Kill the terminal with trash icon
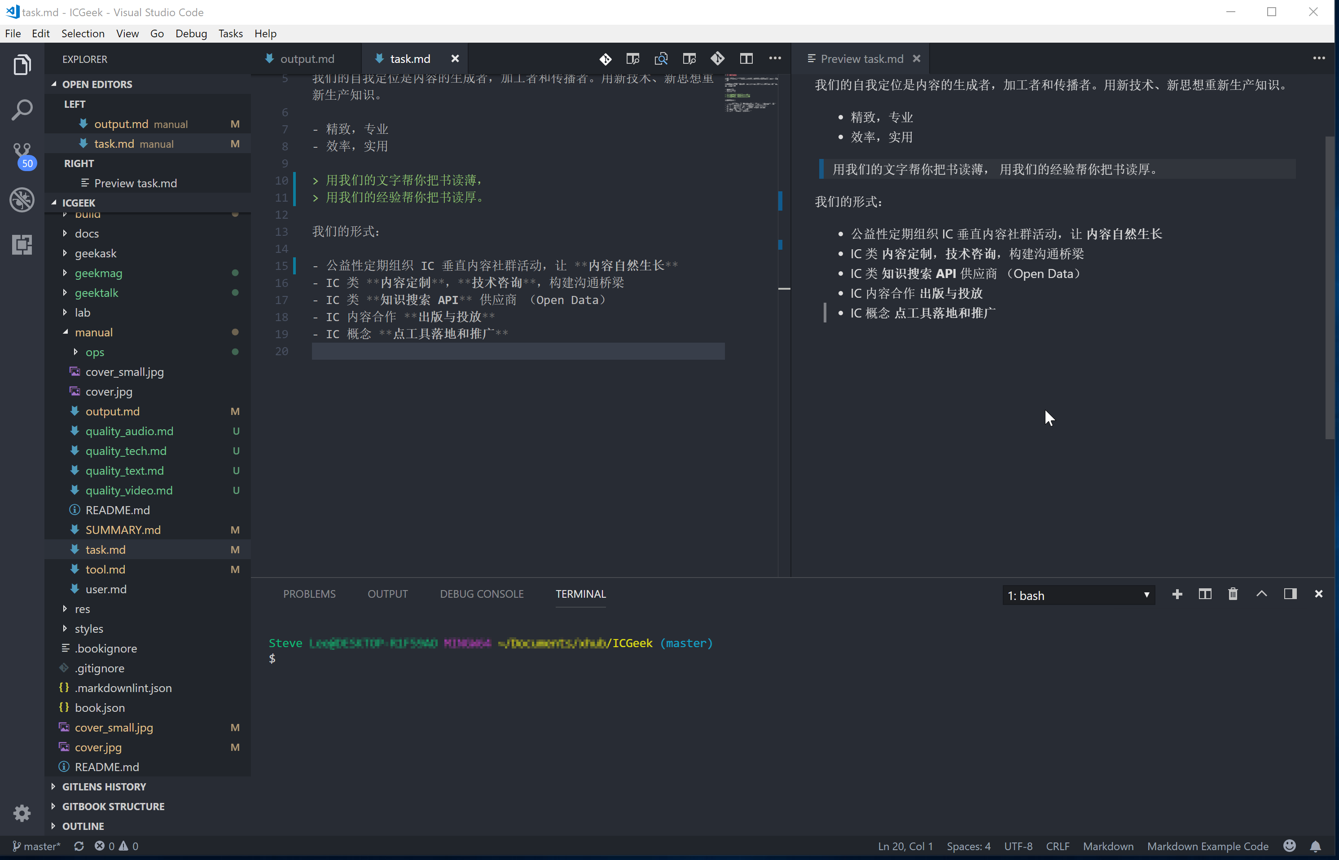This screenshot has width=1339, height=860. coord(1233,594)
